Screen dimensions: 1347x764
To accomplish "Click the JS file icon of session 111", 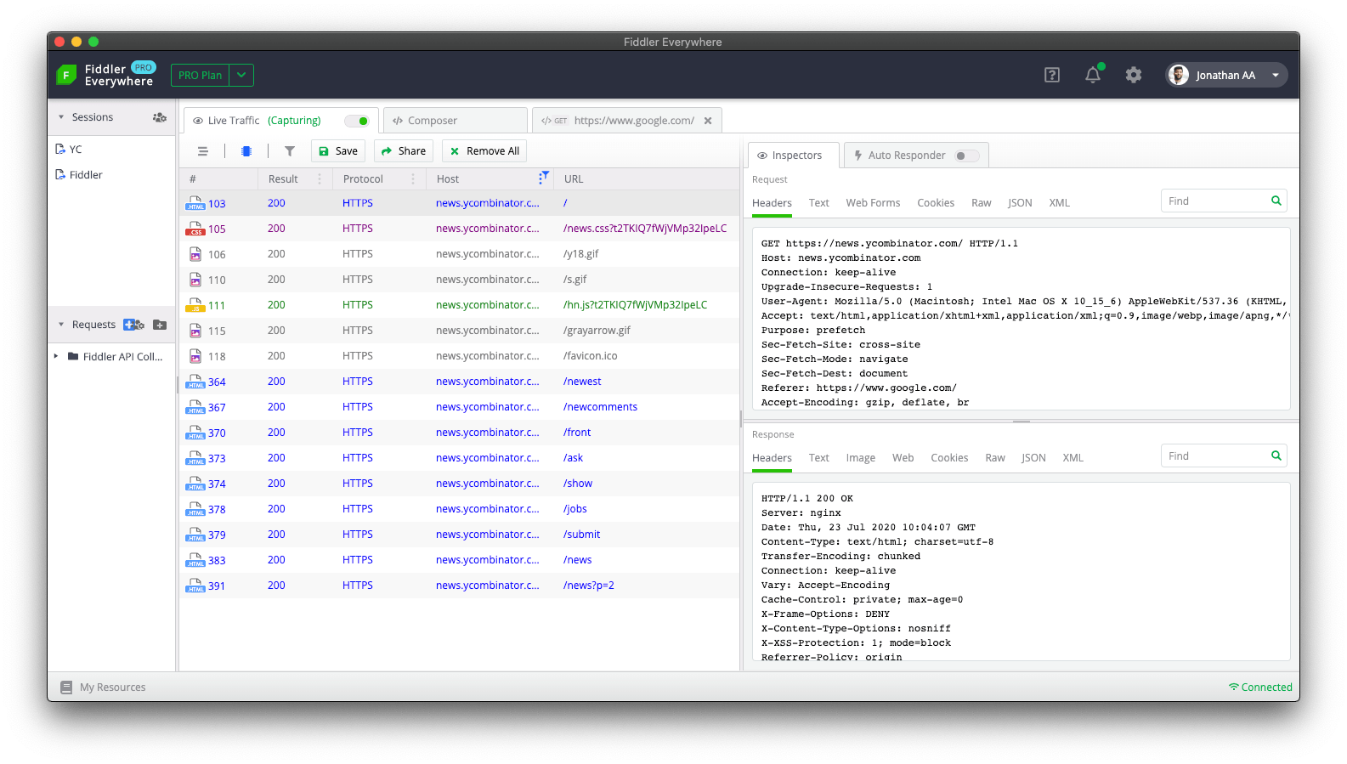I will click(195, 305).
